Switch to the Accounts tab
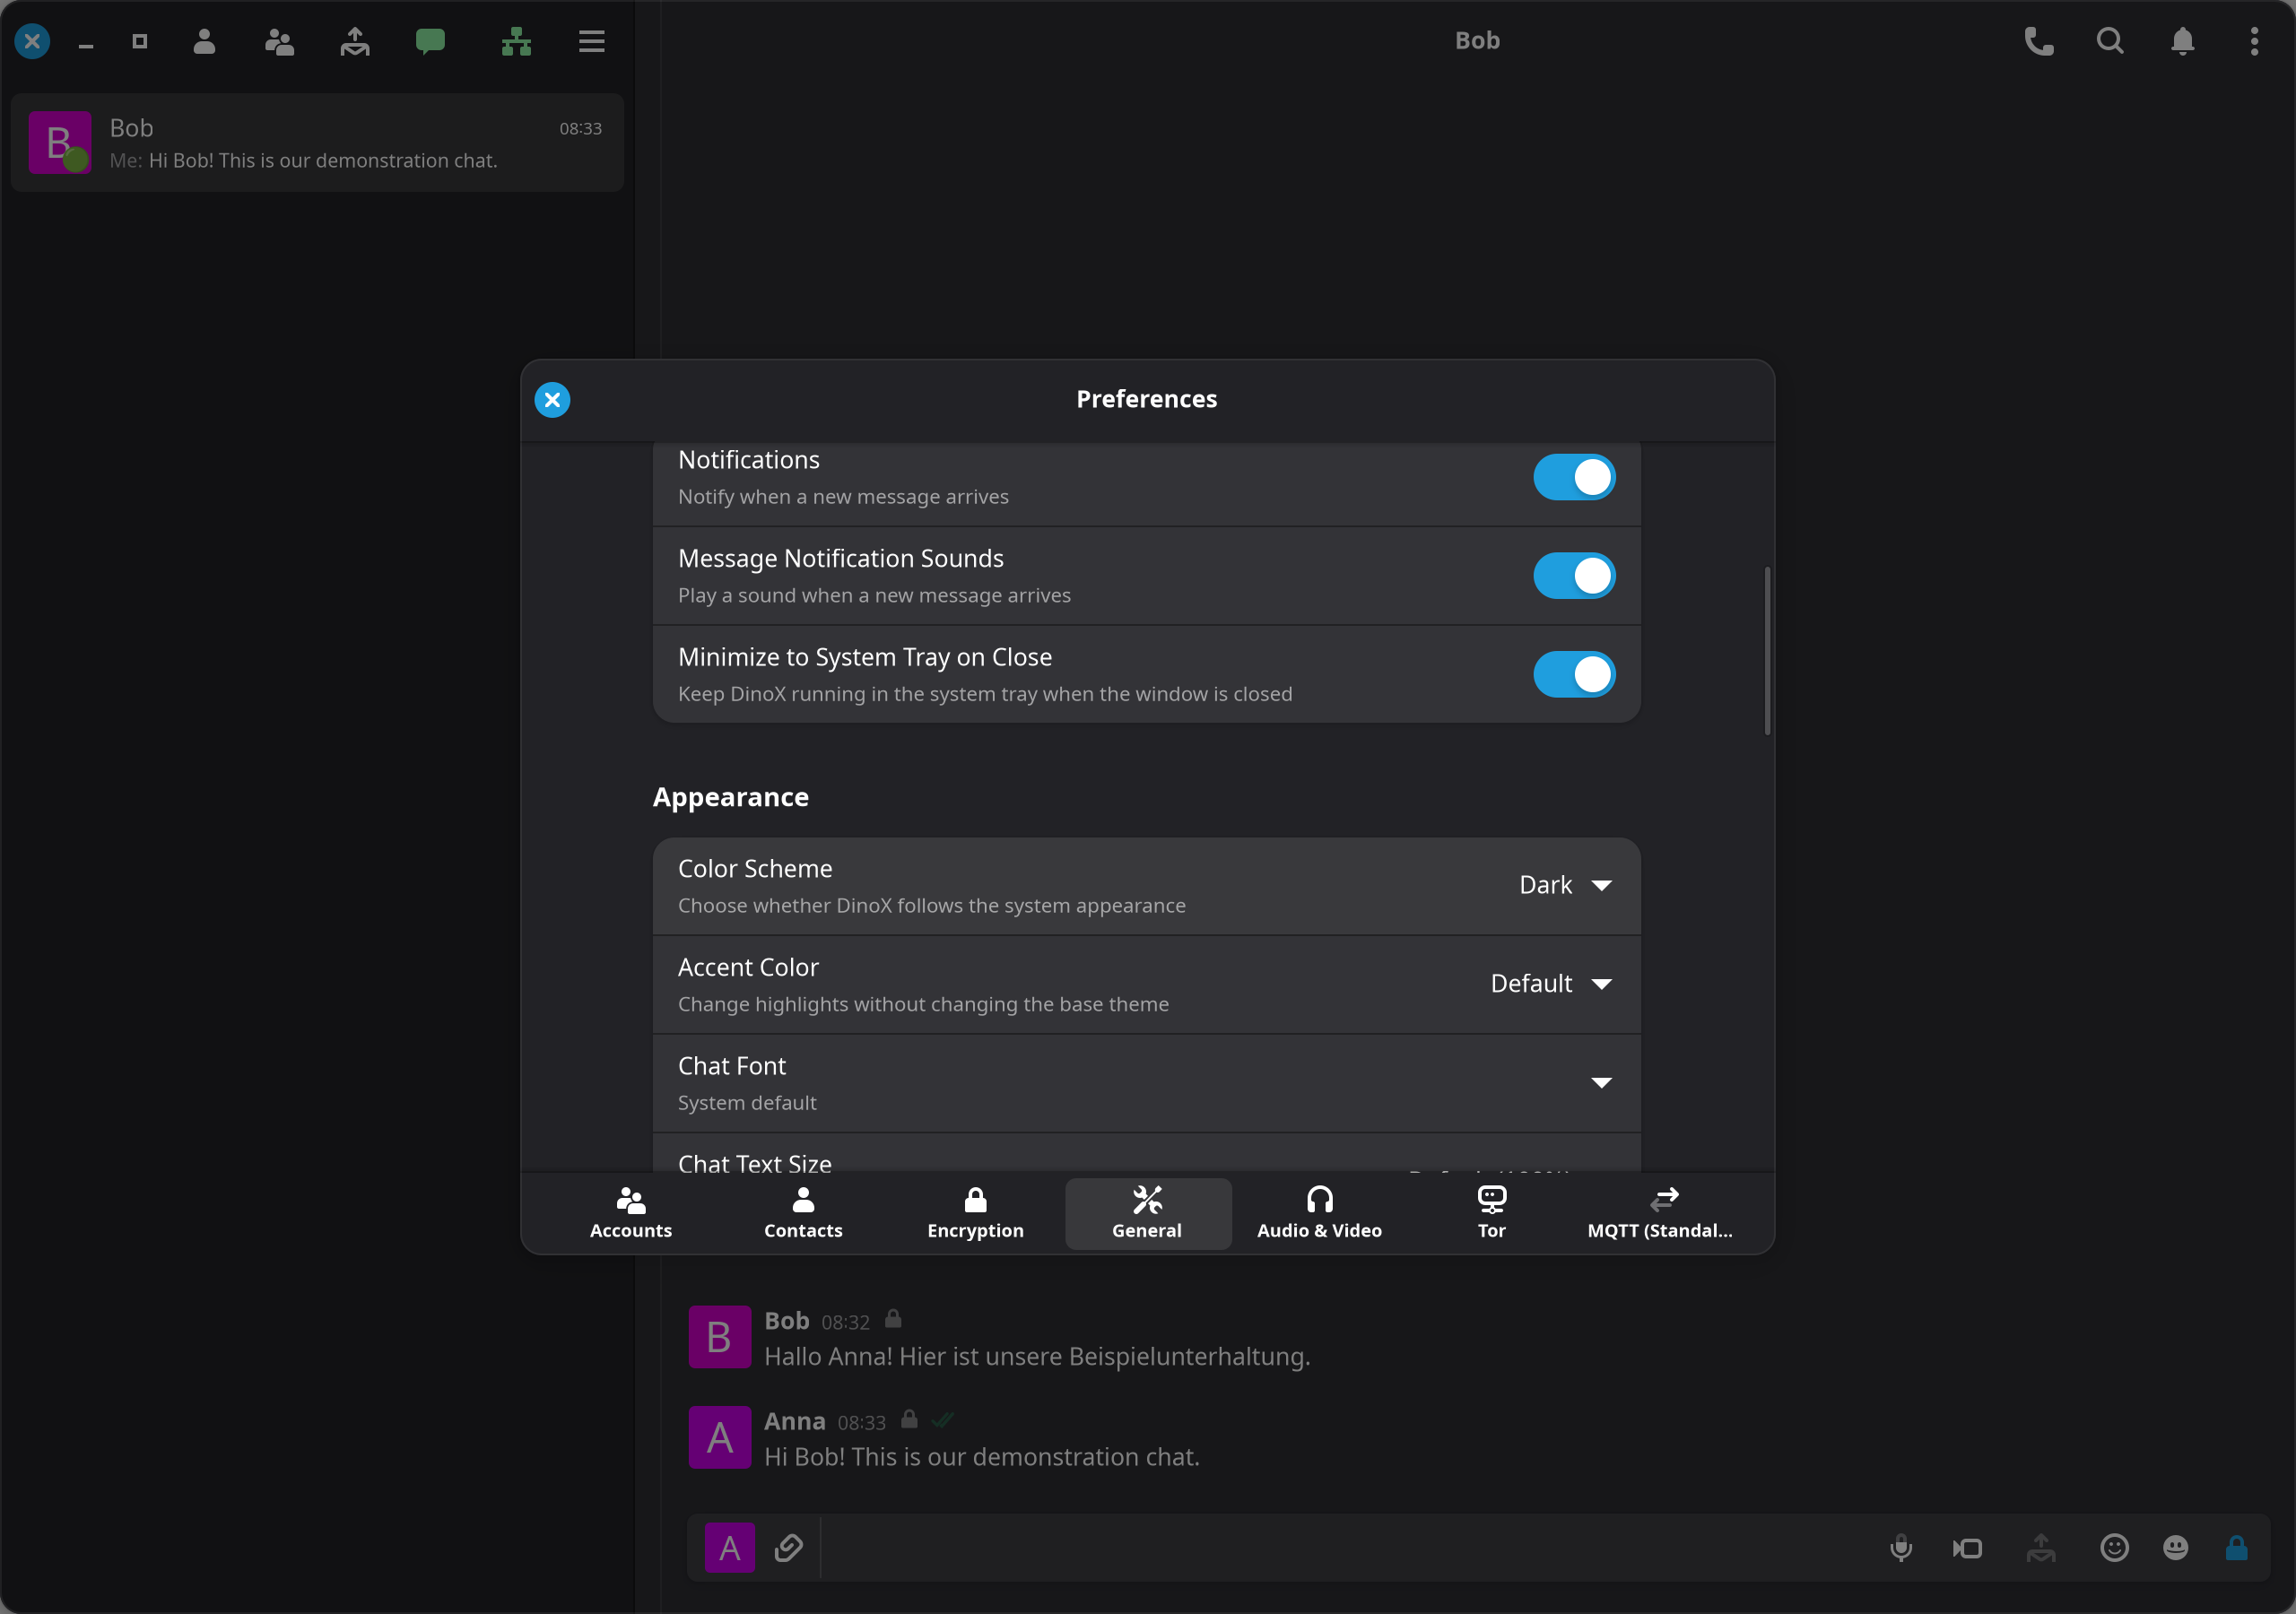2296x1614 pixels. coord(631,1213)
